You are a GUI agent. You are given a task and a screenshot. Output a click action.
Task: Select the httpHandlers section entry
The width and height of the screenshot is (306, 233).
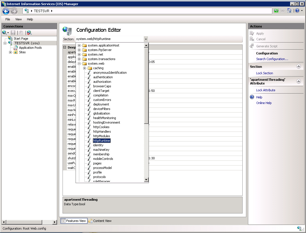point(102,132)
